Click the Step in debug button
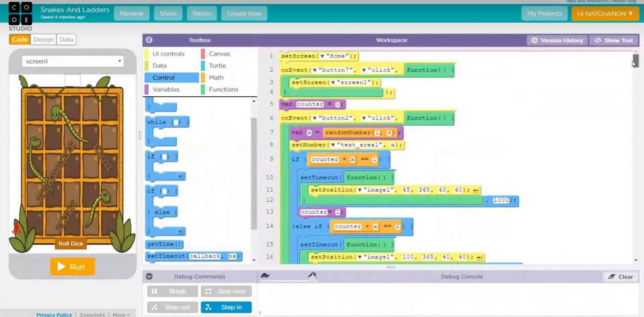644x317 pixels. point(226,307)
